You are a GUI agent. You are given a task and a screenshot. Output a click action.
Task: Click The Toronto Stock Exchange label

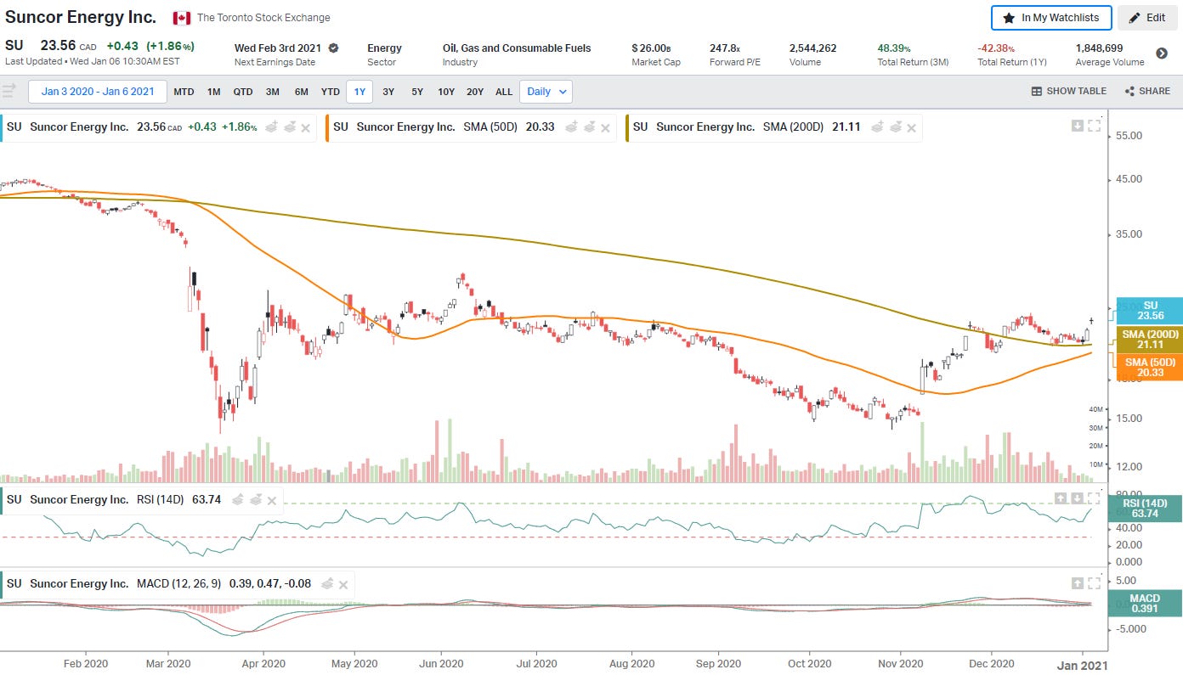click(x=263, y=18)
